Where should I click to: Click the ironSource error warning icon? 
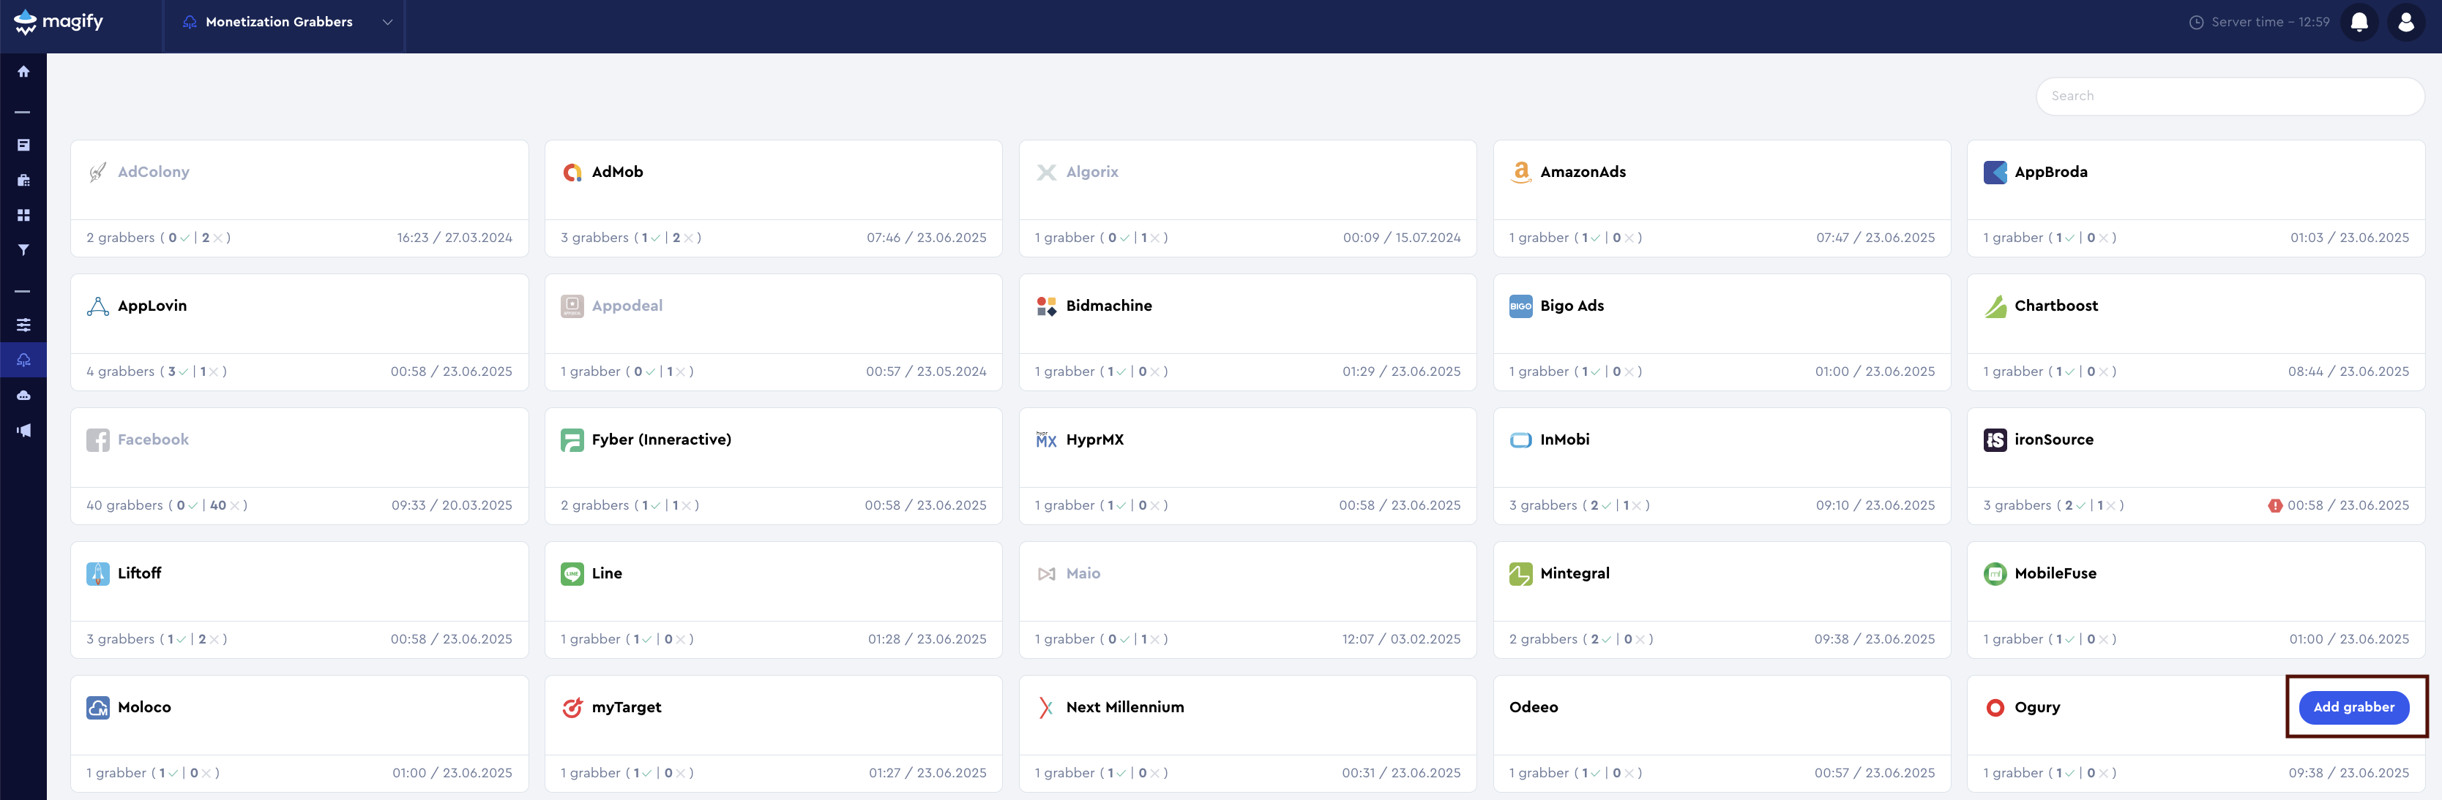click(2274, 505)
